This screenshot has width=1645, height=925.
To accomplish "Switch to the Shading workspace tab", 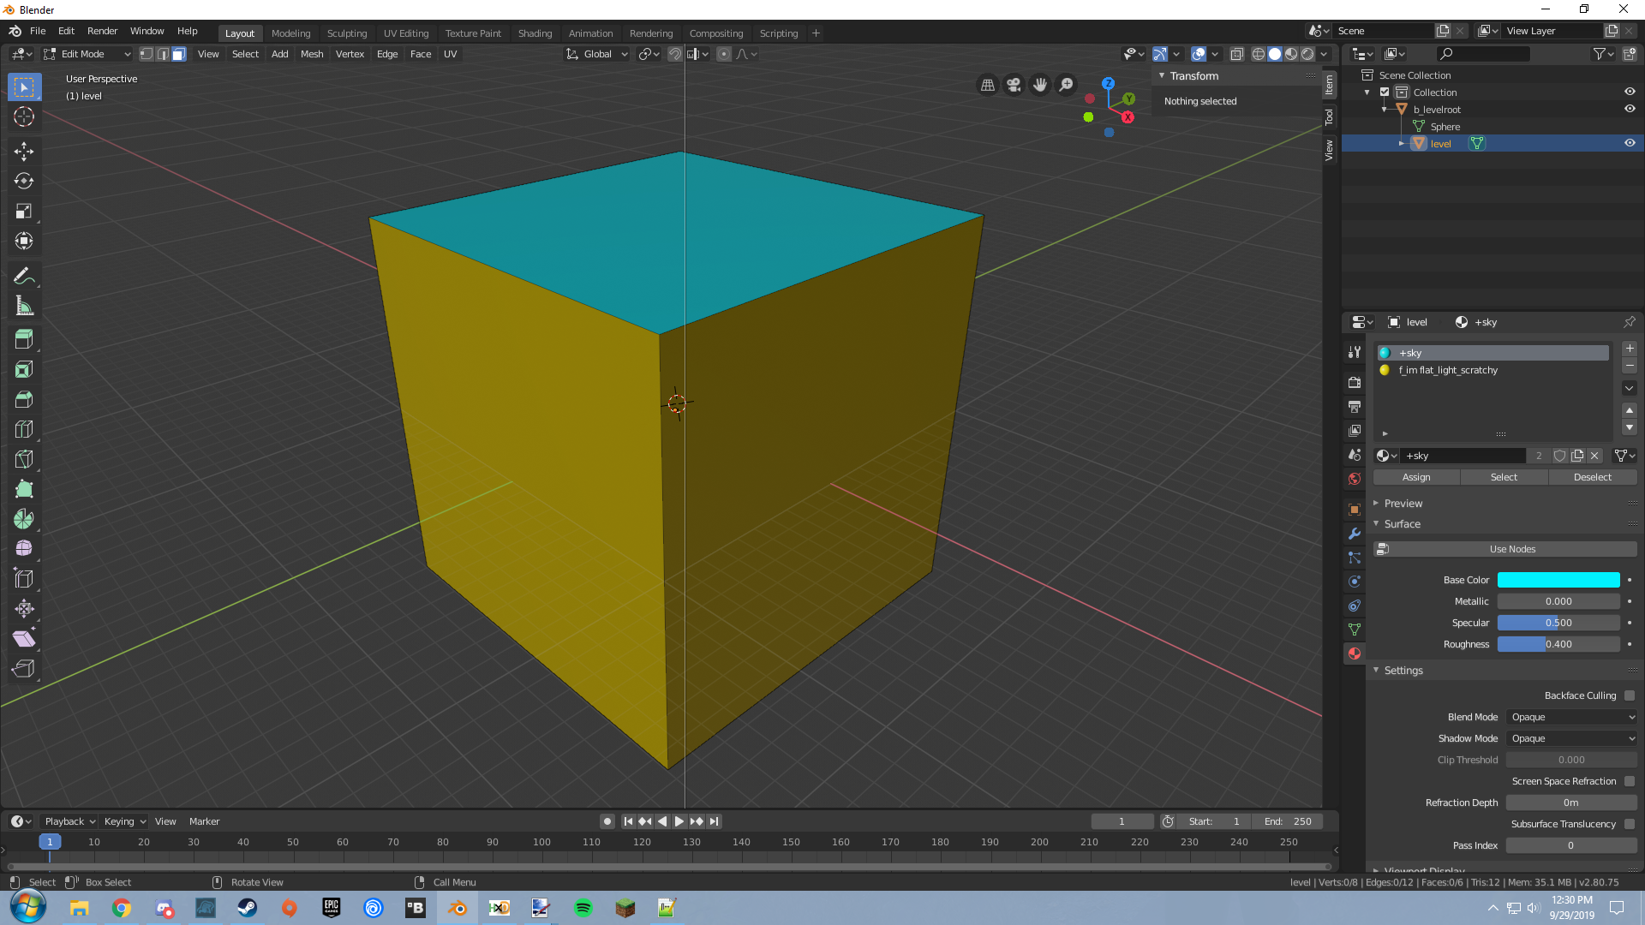I will pyautogui.click(x=535, y=33).
